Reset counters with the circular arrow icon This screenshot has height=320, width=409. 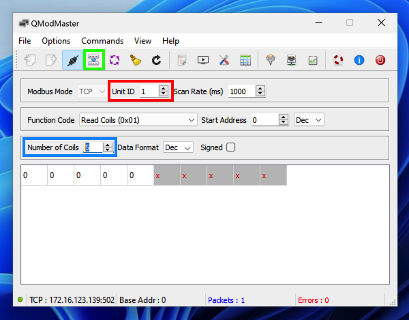[x=157, y=60]
